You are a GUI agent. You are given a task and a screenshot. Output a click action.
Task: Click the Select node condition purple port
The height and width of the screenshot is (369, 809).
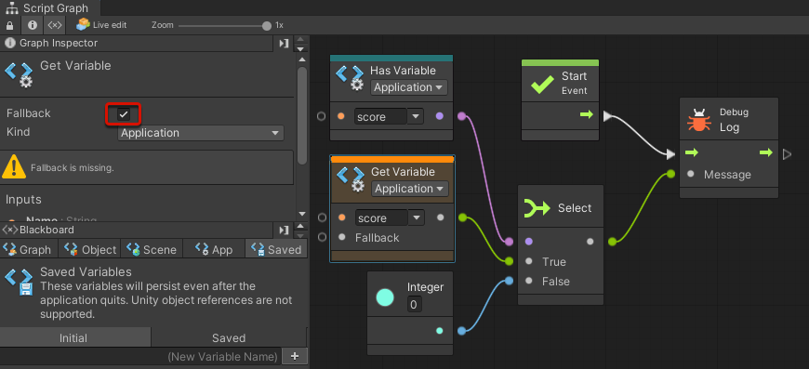pos(510,241)
